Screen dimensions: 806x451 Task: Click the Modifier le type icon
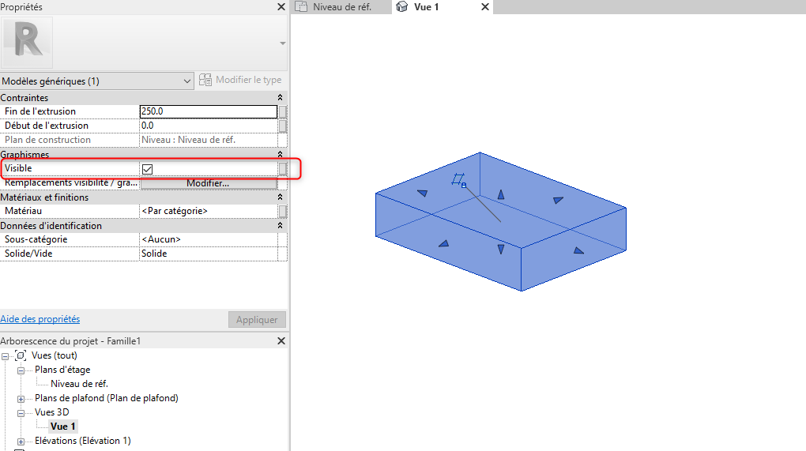point(205,80)
